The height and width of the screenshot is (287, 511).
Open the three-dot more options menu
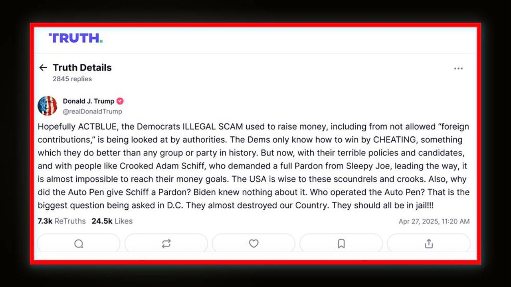point(458,69)
